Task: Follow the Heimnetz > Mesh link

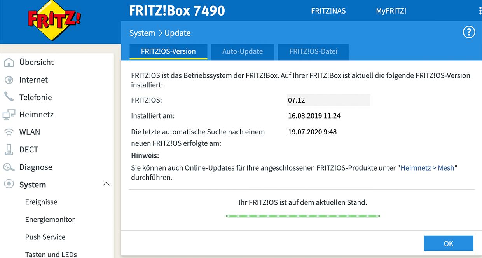Action: pyautogui.click(x=427, y=168)
